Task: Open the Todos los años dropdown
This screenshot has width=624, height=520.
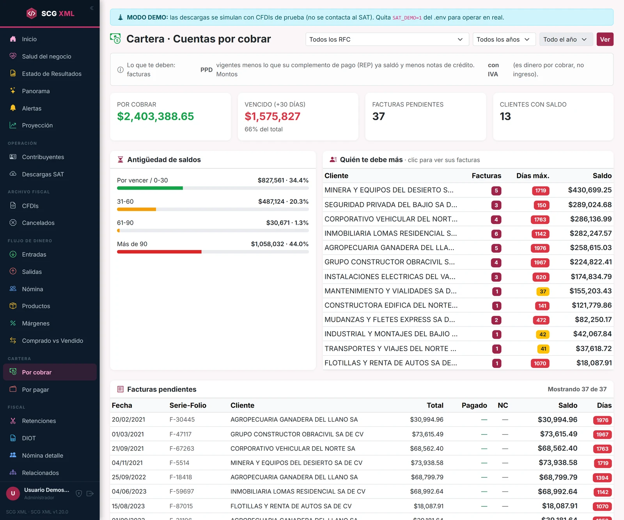Action: pos(503,39)
